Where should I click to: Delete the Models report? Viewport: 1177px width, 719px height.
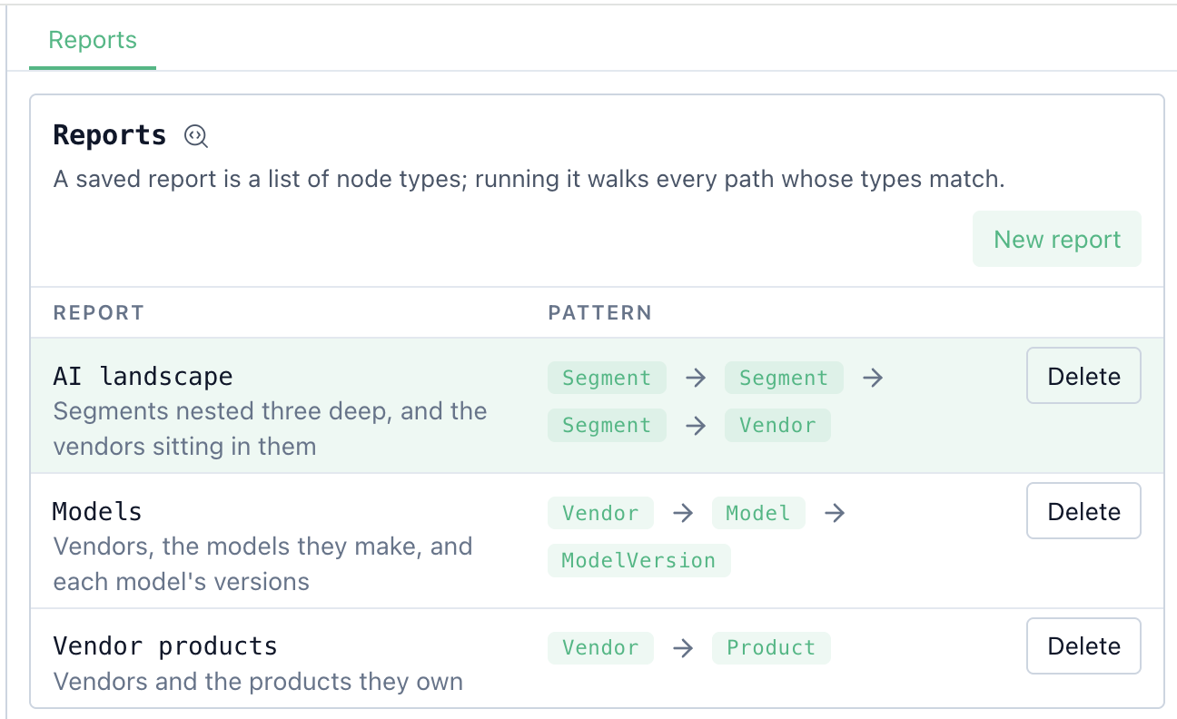[1083, 511]
